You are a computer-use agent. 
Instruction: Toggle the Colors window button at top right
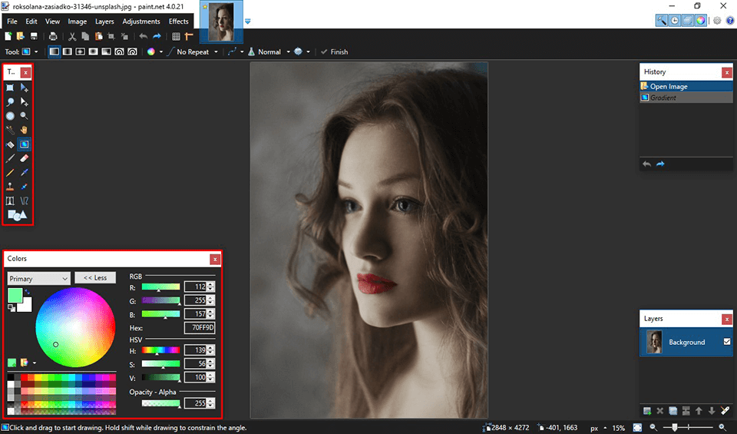click(x=700, y=21)
